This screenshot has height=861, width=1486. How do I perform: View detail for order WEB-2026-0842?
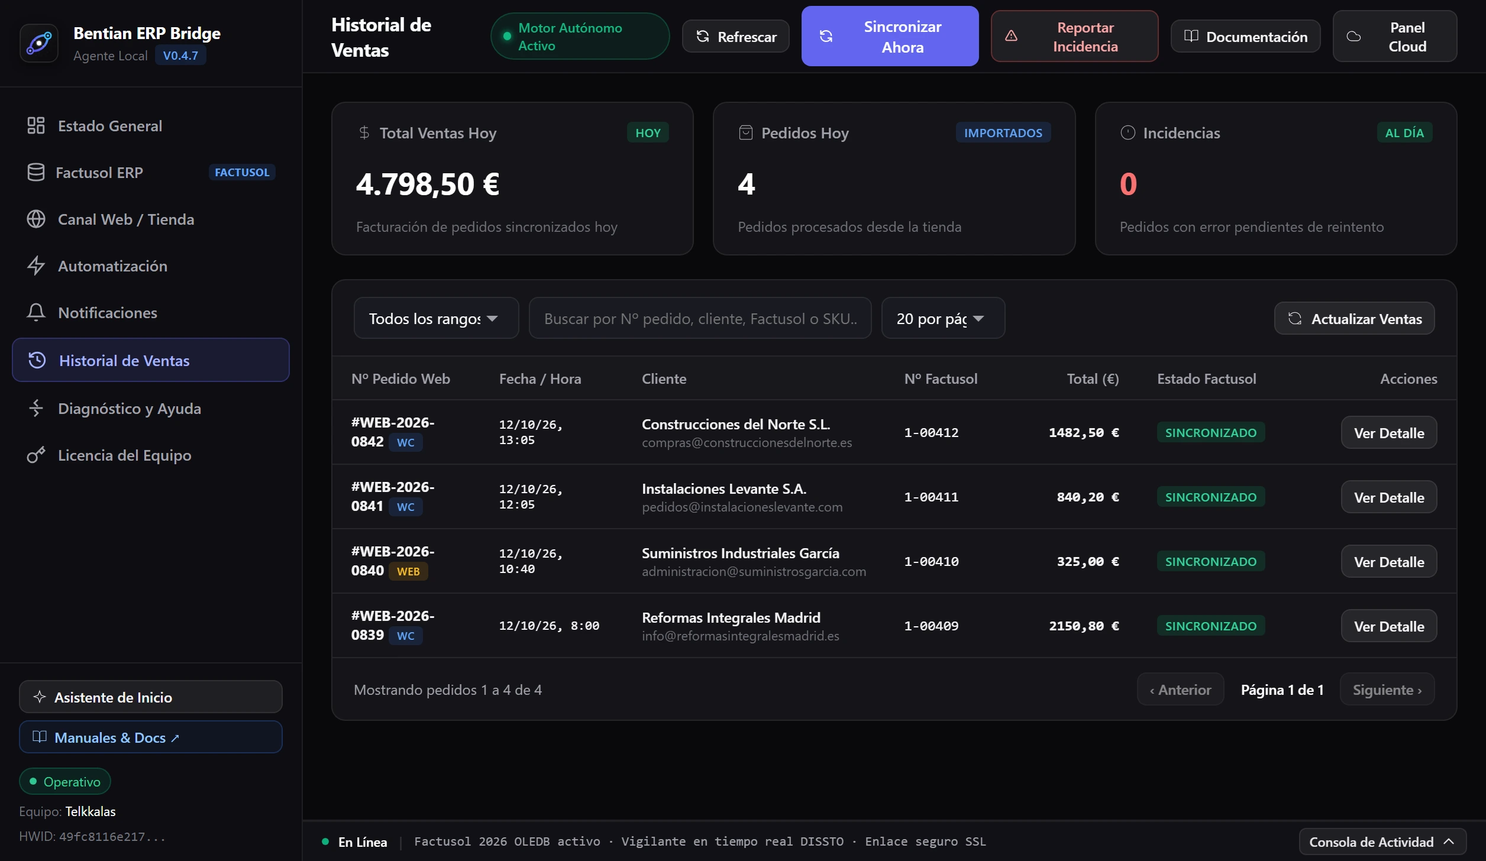[1388, 433]
